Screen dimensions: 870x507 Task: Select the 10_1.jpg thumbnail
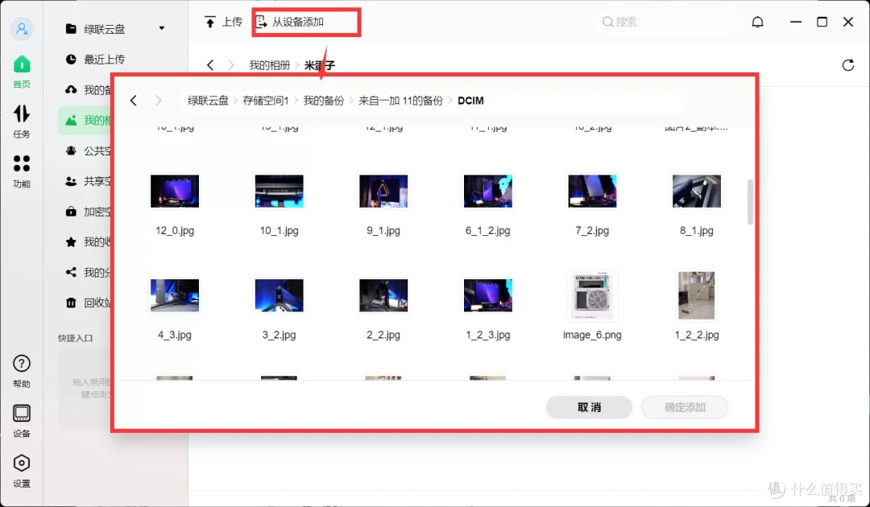tap(279, 192)
